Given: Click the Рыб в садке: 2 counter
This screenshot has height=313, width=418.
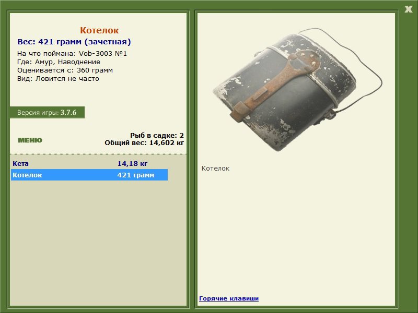Looking at the screenshot, I should pyautogui.click(x=157, y=136).
